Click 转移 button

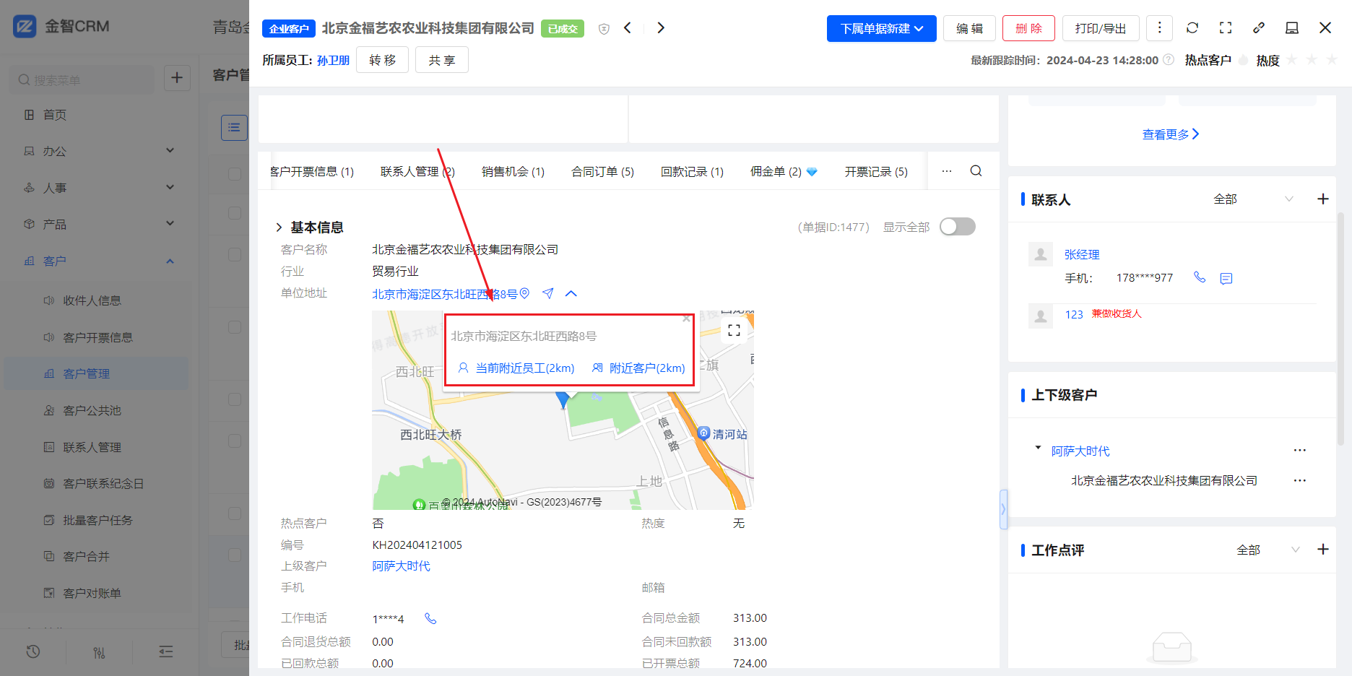382,60
